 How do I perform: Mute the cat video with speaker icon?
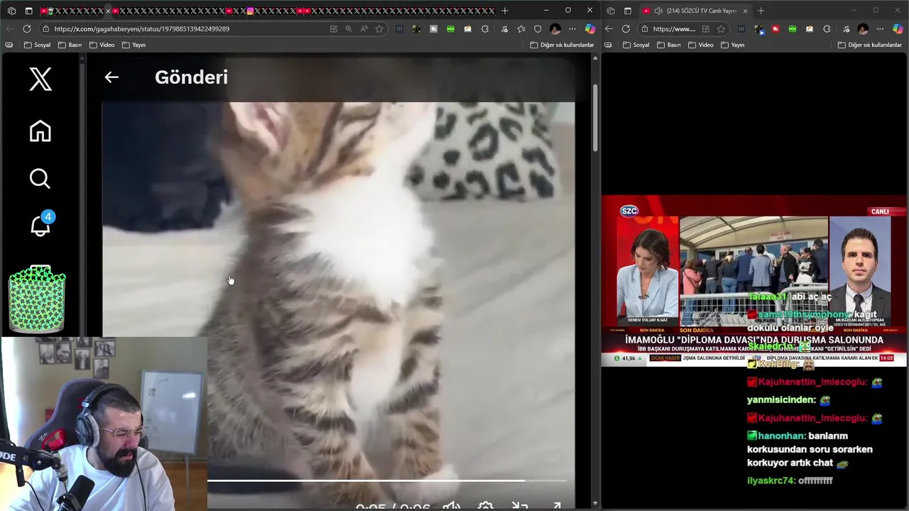coord(452,506)
